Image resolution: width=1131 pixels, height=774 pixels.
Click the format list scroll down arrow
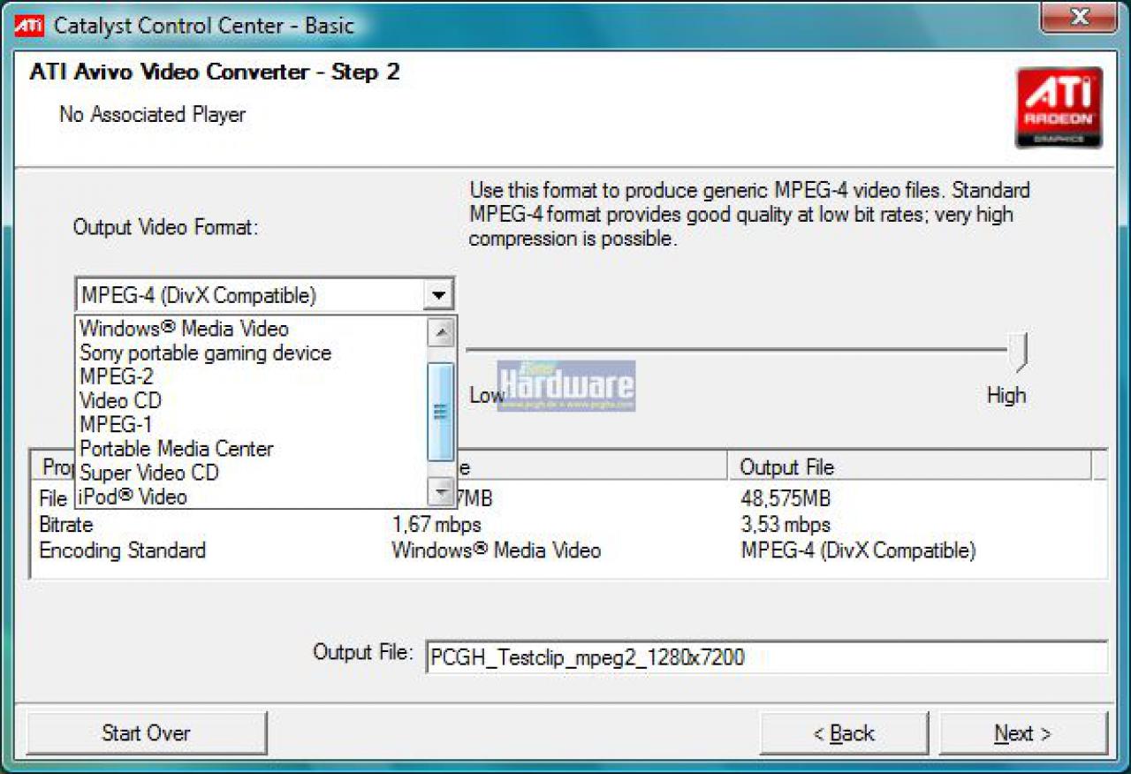[440, 490]
